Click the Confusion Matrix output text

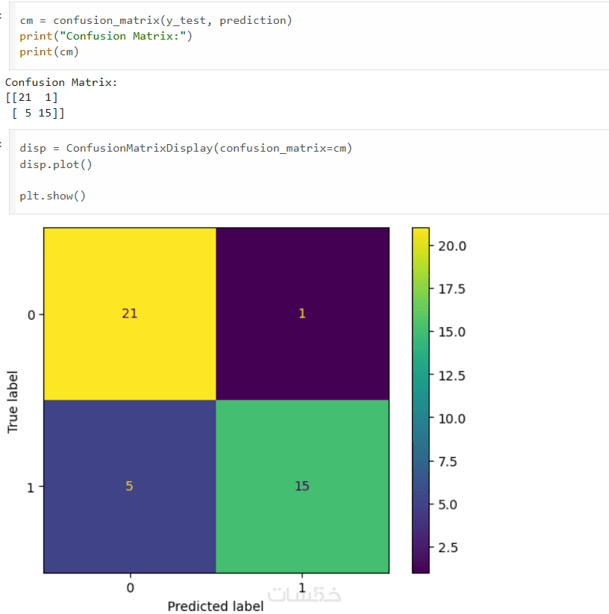[61, 82]
